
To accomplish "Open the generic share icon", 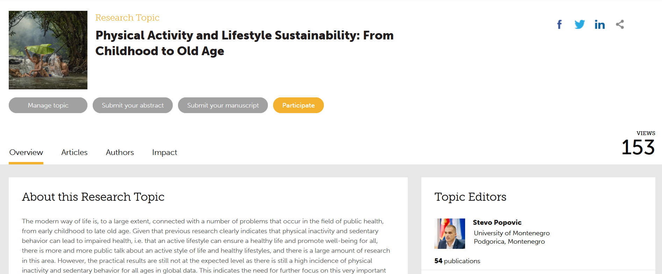I will [x=620, y=24].
